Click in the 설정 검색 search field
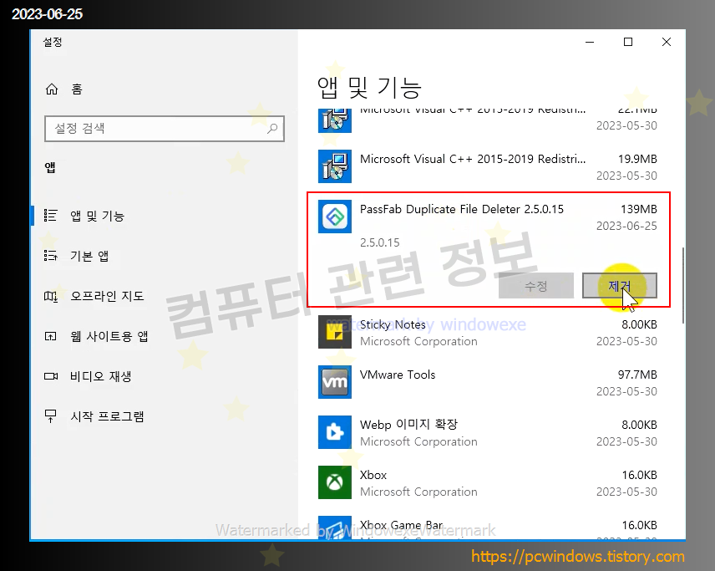715x571 pixels. [165, 128]
